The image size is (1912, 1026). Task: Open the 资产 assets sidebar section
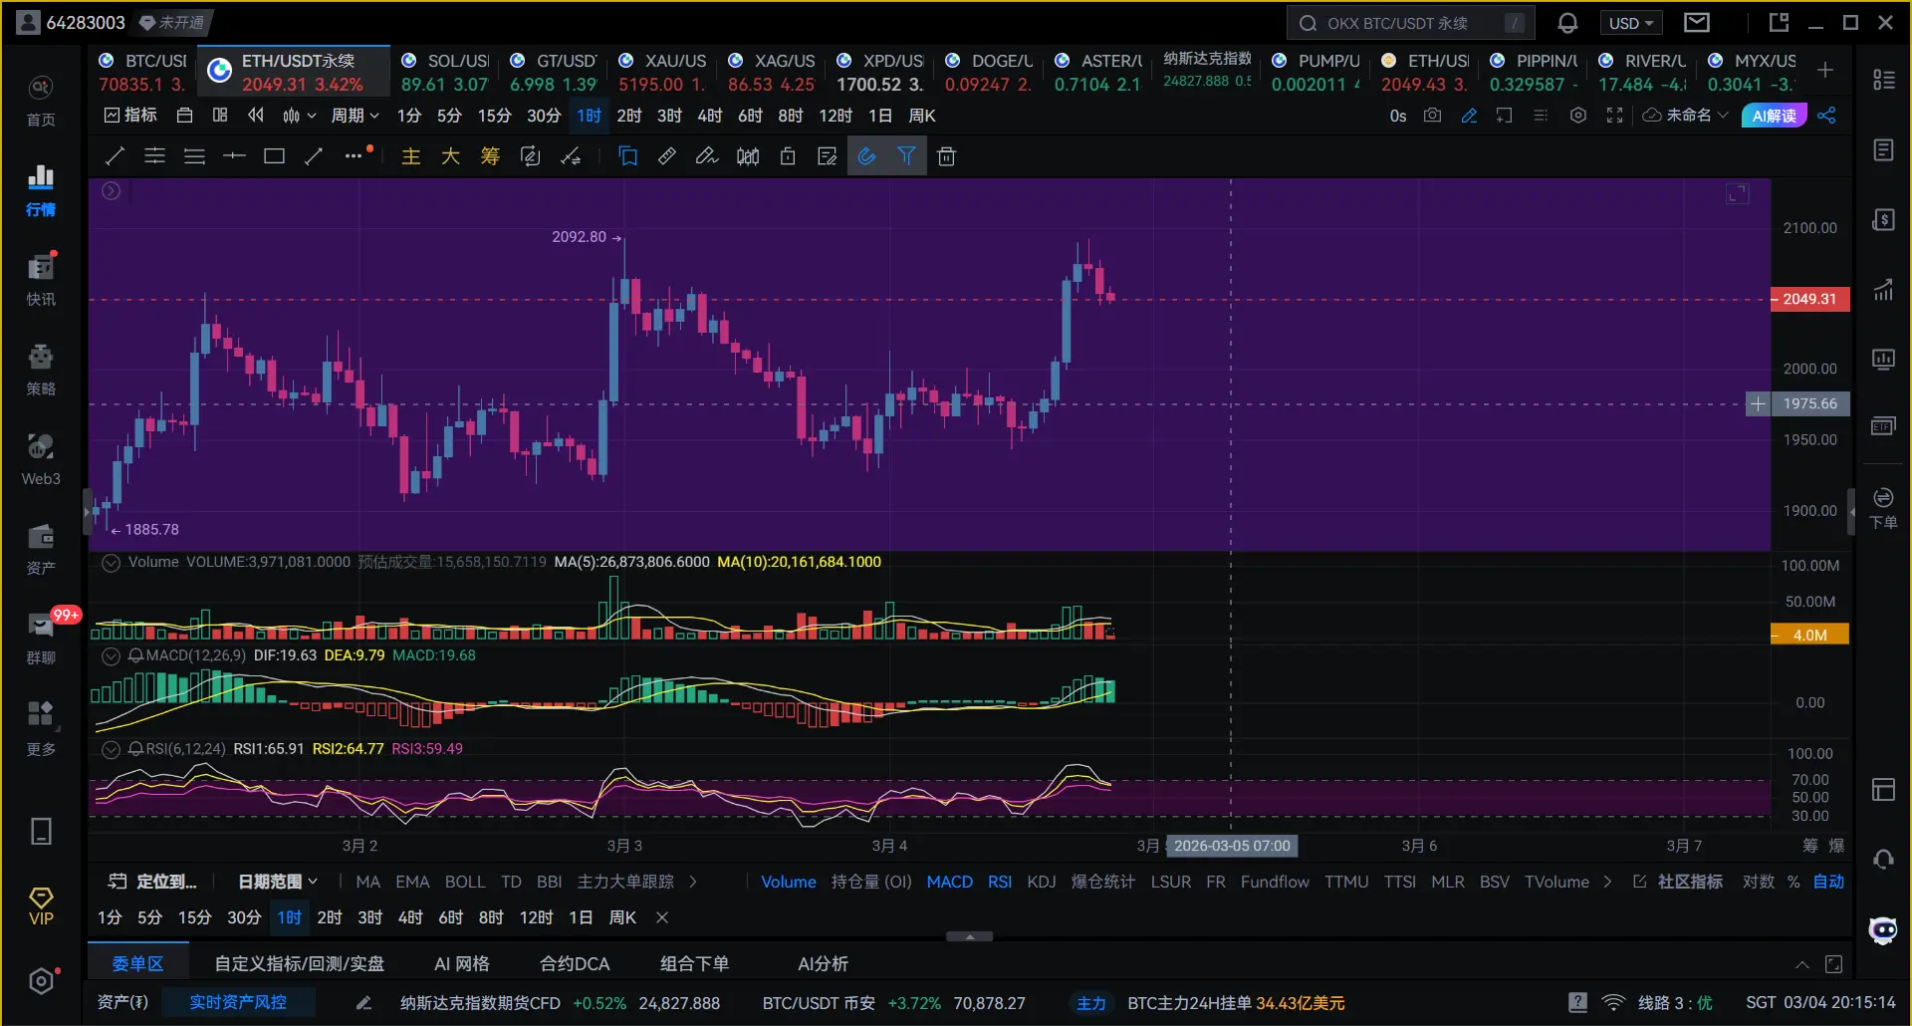click(x=41, y=549)
